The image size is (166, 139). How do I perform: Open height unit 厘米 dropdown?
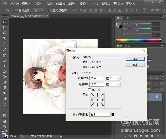113,84
